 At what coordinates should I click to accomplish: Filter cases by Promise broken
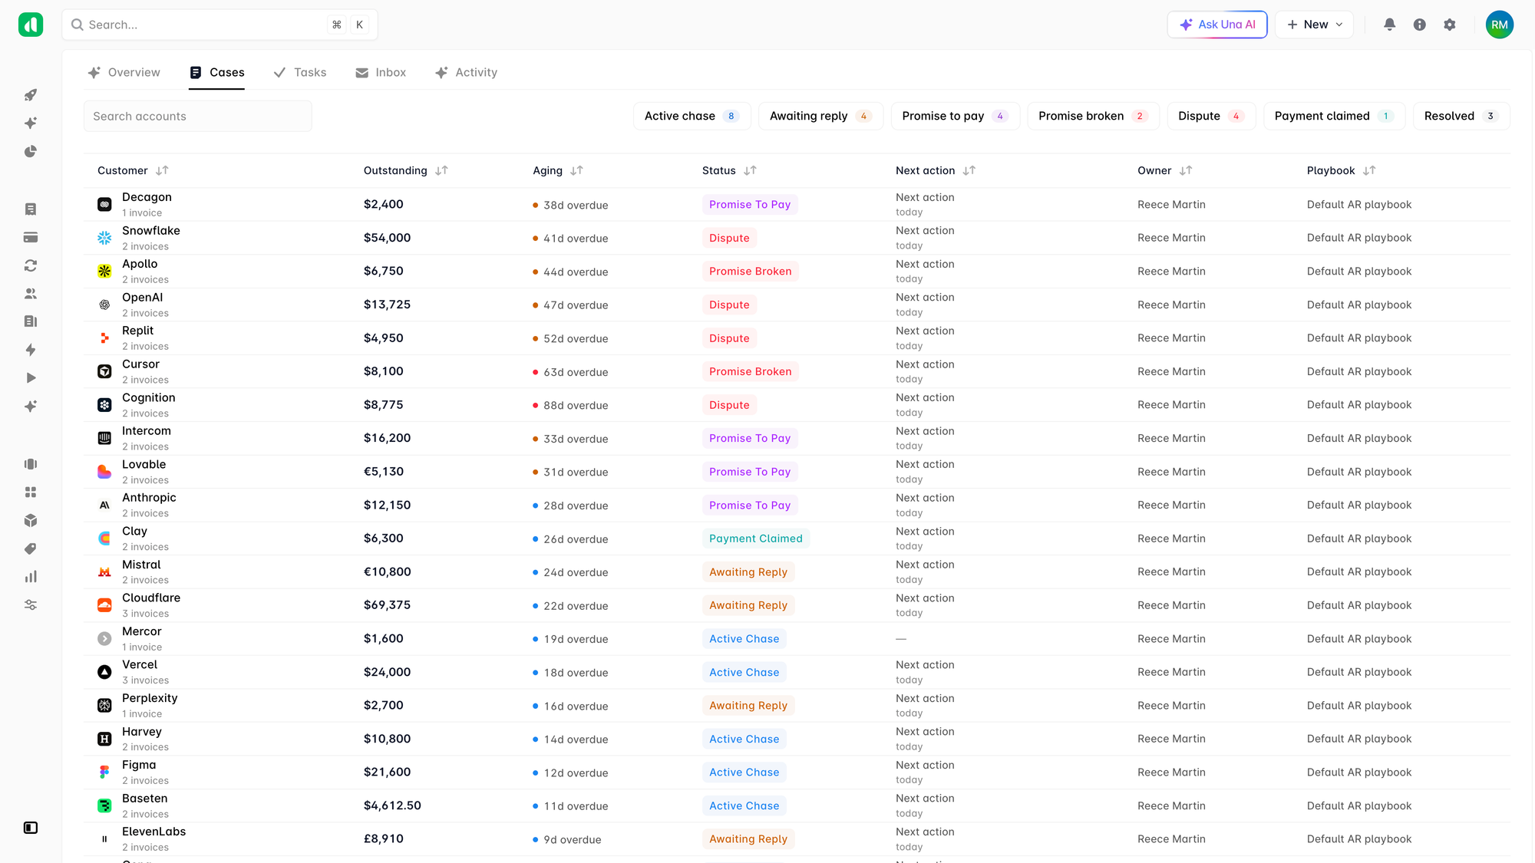pyautogui.click(x=1093, y=116)
